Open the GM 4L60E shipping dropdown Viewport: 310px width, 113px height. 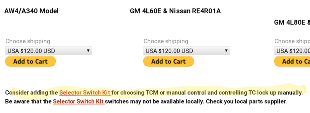point(187,51)
